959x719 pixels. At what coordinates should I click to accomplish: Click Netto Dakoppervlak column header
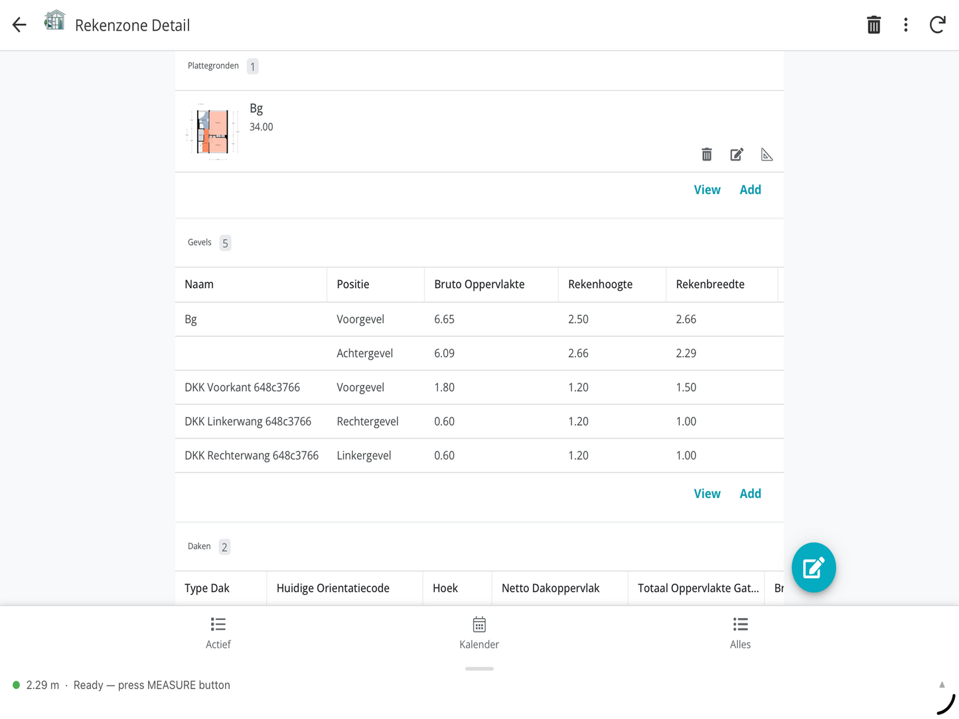559,588
